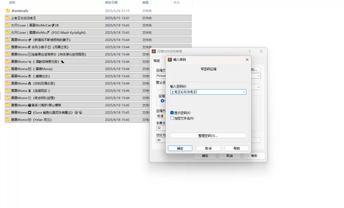Click folder icon of 莫娜Mona row
344x208 pixels.
(8, 68)
